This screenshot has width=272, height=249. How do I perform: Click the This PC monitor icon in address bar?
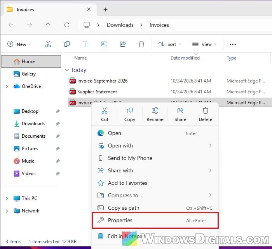point(87,25)
